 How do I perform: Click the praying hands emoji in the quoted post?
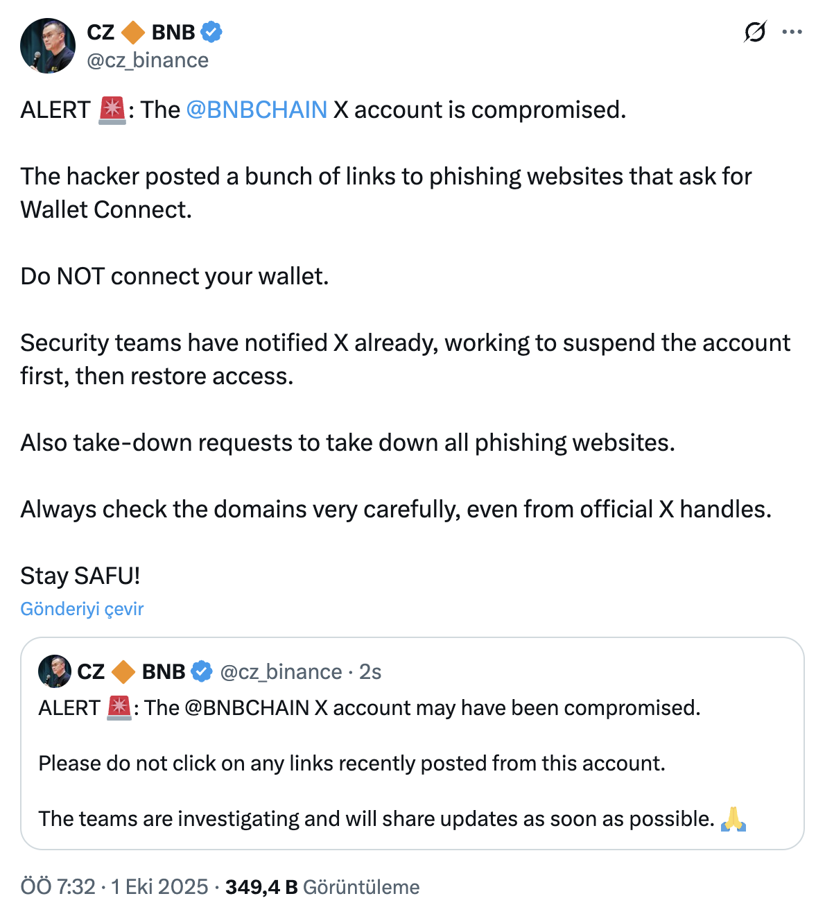point(733,819)
